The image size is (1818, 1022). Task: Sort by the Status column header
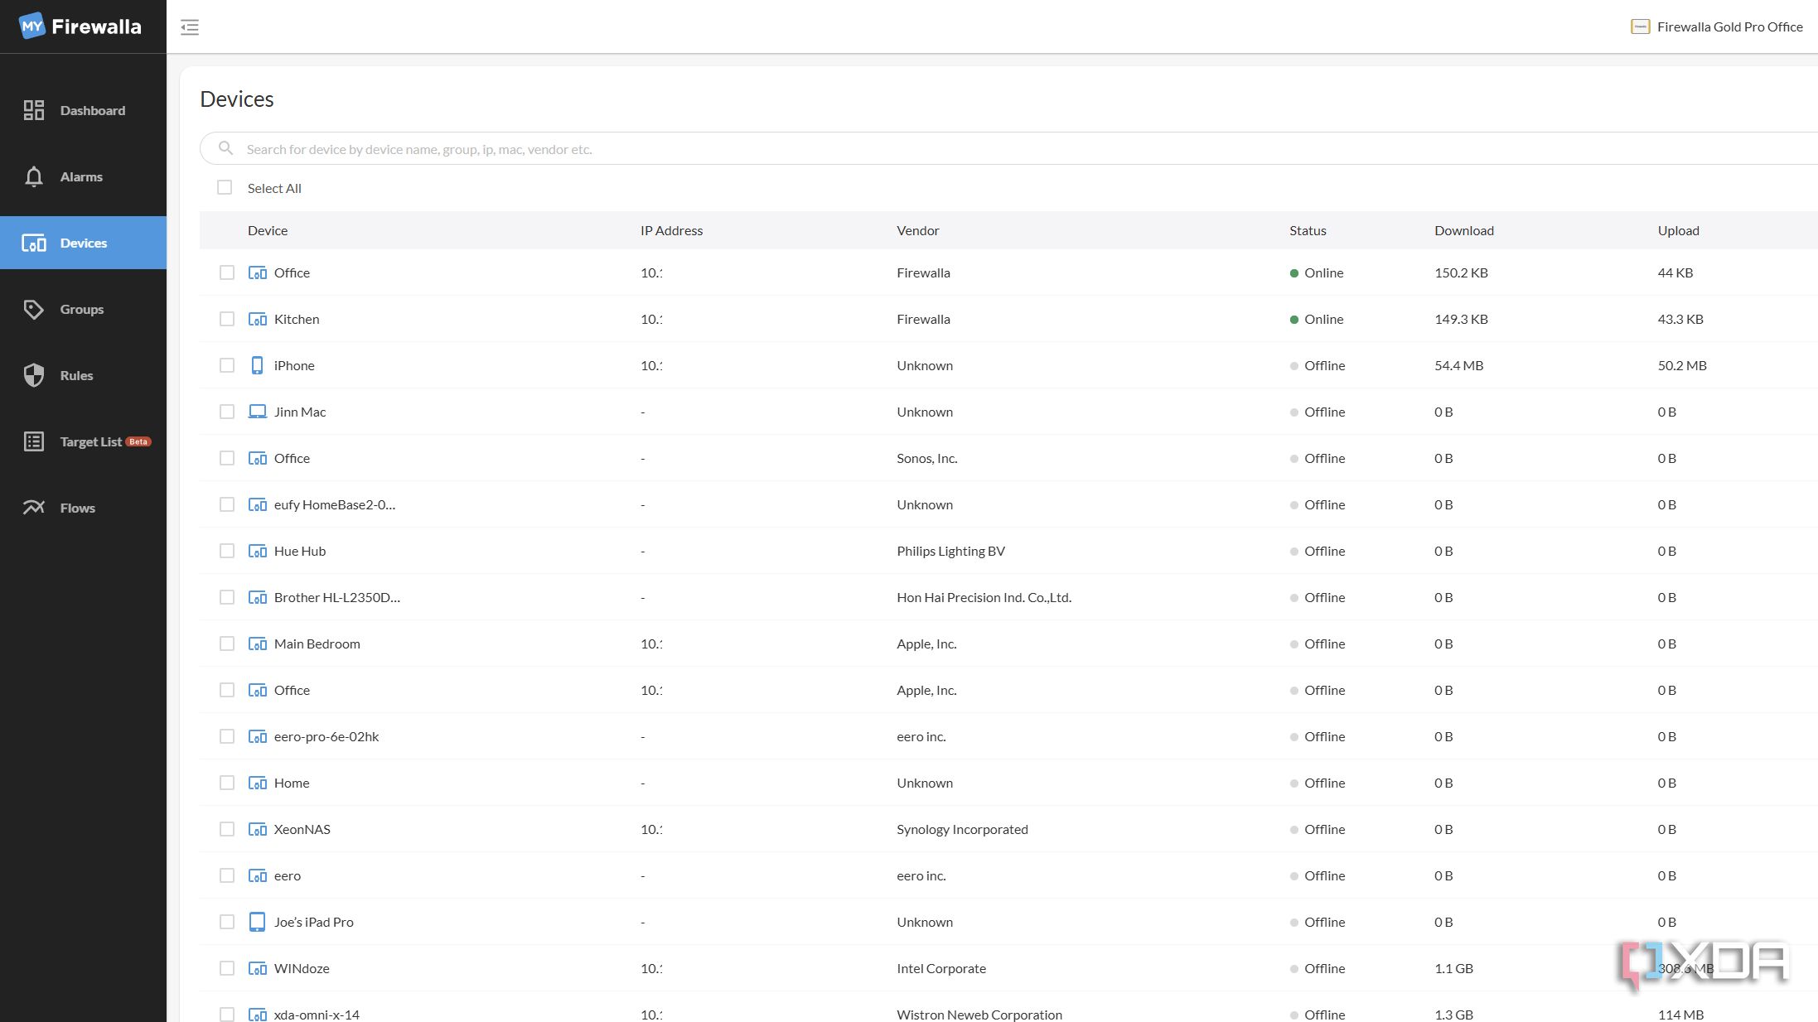click(1308, 230)
